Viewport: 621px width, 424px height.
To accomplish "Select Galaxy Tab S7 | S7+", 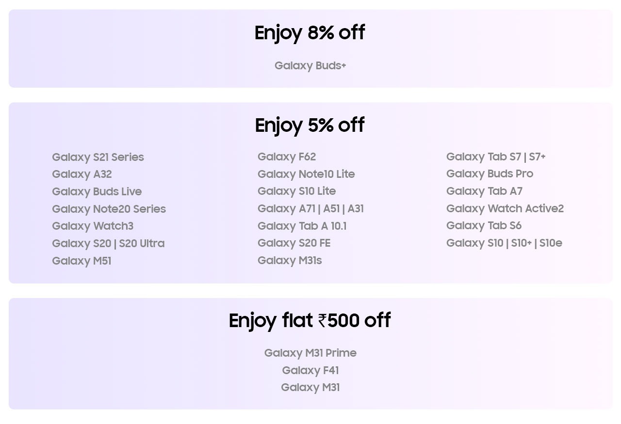I will point(496,157).
